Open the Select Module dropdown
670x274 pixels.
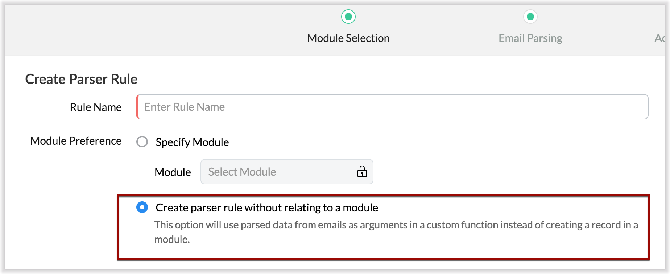pyautogui.click(x=279, y=172)
